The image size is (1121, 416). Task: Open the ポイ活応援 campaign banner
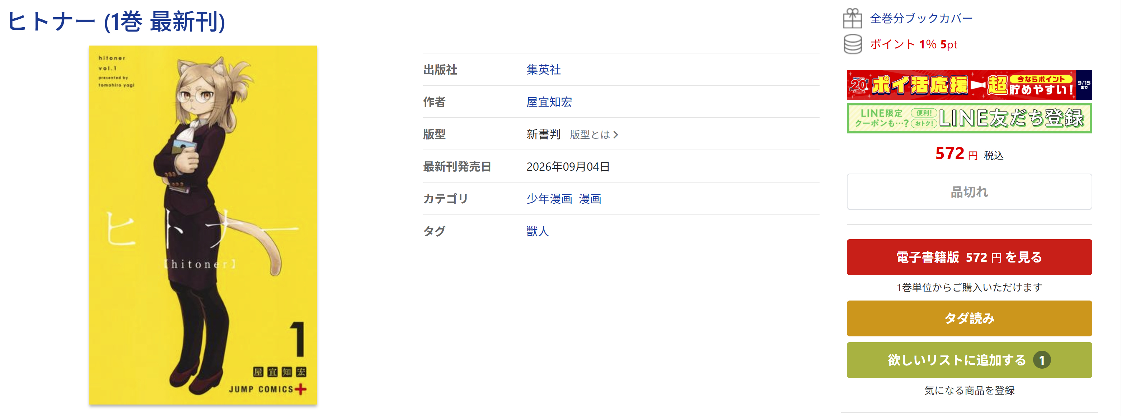coord(969,85)
